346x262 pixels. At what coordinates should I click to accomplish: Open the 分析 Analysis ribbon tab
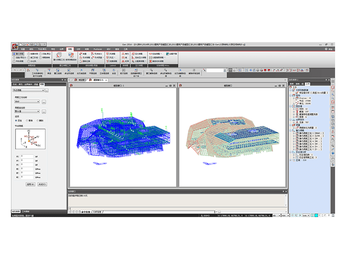[x=78, y=49]
